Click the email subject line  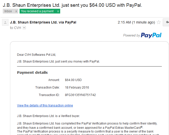(72, 5)
